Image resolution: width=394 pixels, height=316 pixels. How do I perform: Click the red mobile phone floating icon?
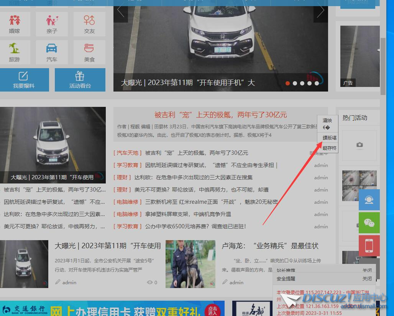(x=369, y=246)
